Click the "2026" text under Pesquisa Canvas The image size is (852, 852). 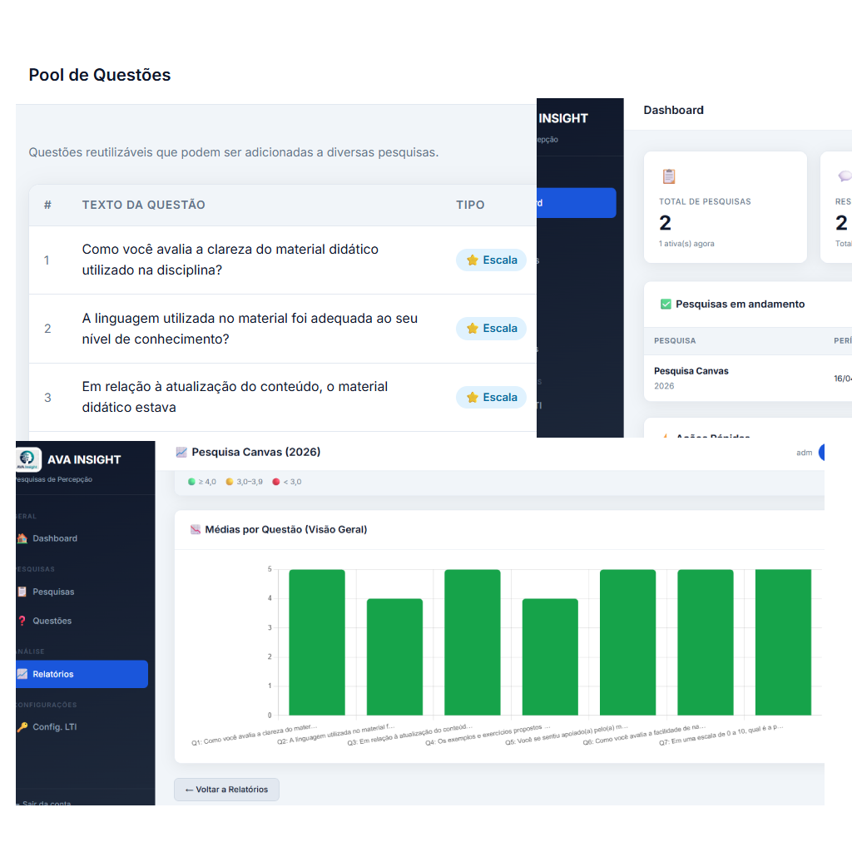tap(664, 386)
